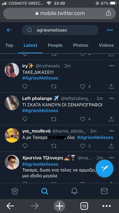This screenshot has height=213, width=119.
Task: Open the browser tabs counter showing 12
Action: tap(84, 206)
